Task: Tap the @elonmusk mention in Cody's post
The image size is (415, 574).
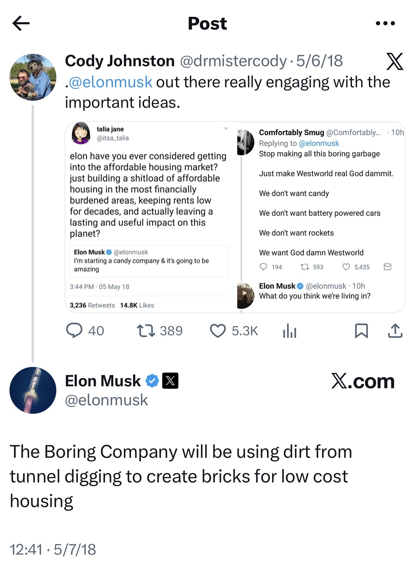Action: [111, 82]
